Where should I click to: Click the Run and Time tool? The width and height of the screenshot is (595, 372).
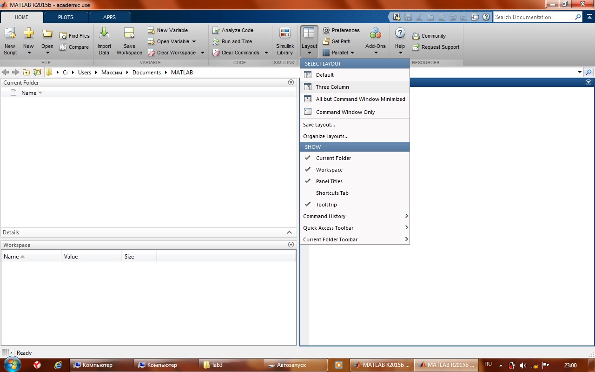click(x=232, y=41)
